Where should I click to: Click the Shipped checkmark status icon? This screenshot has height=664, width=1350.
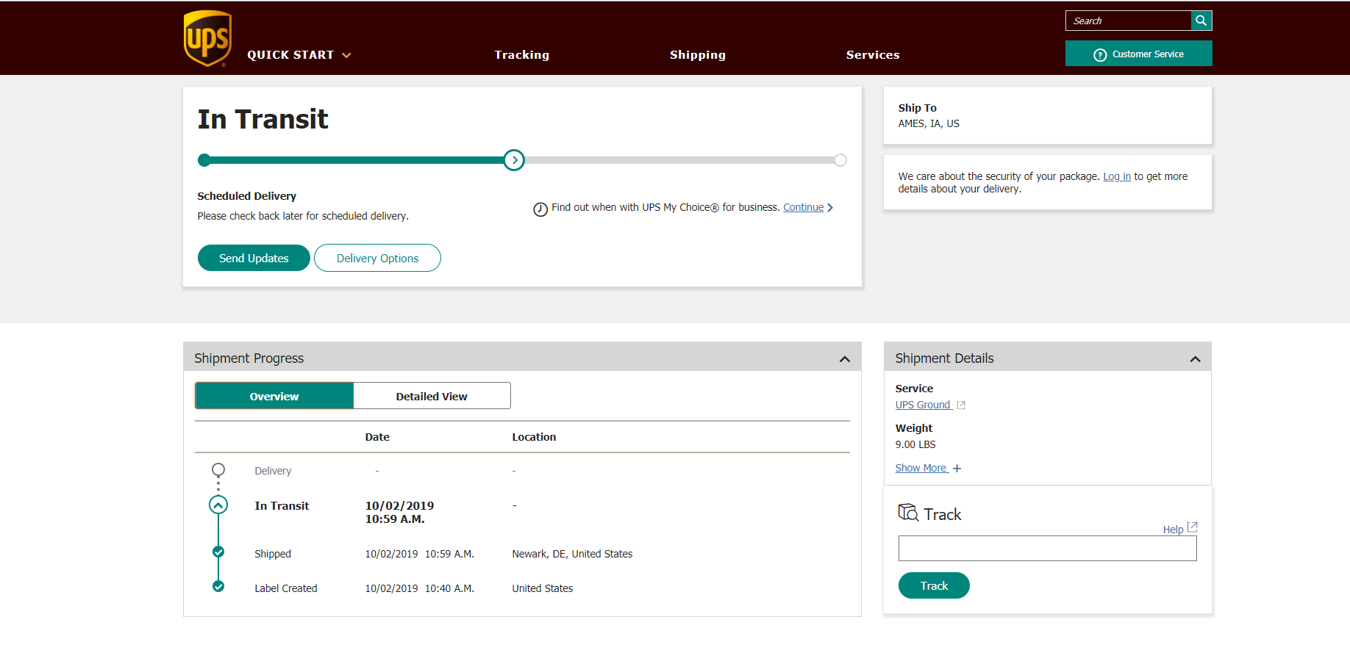click(x=218, y=552)
